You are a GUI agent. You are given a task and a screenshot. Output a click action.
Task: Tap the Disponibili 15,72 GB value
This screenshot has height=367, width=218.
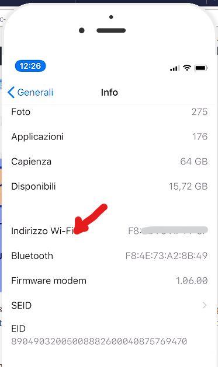(x=188, y=187)
